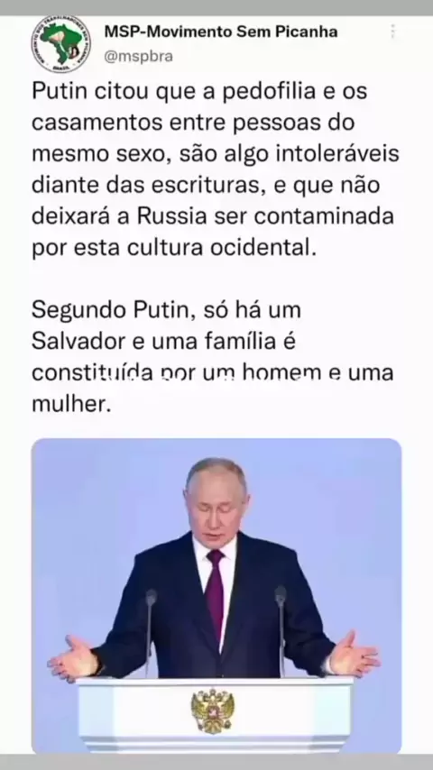Click the golden double-headed eagle emblem on podium

[213, 710]
